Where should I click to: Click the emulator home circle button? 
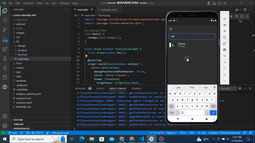[225, 68]
